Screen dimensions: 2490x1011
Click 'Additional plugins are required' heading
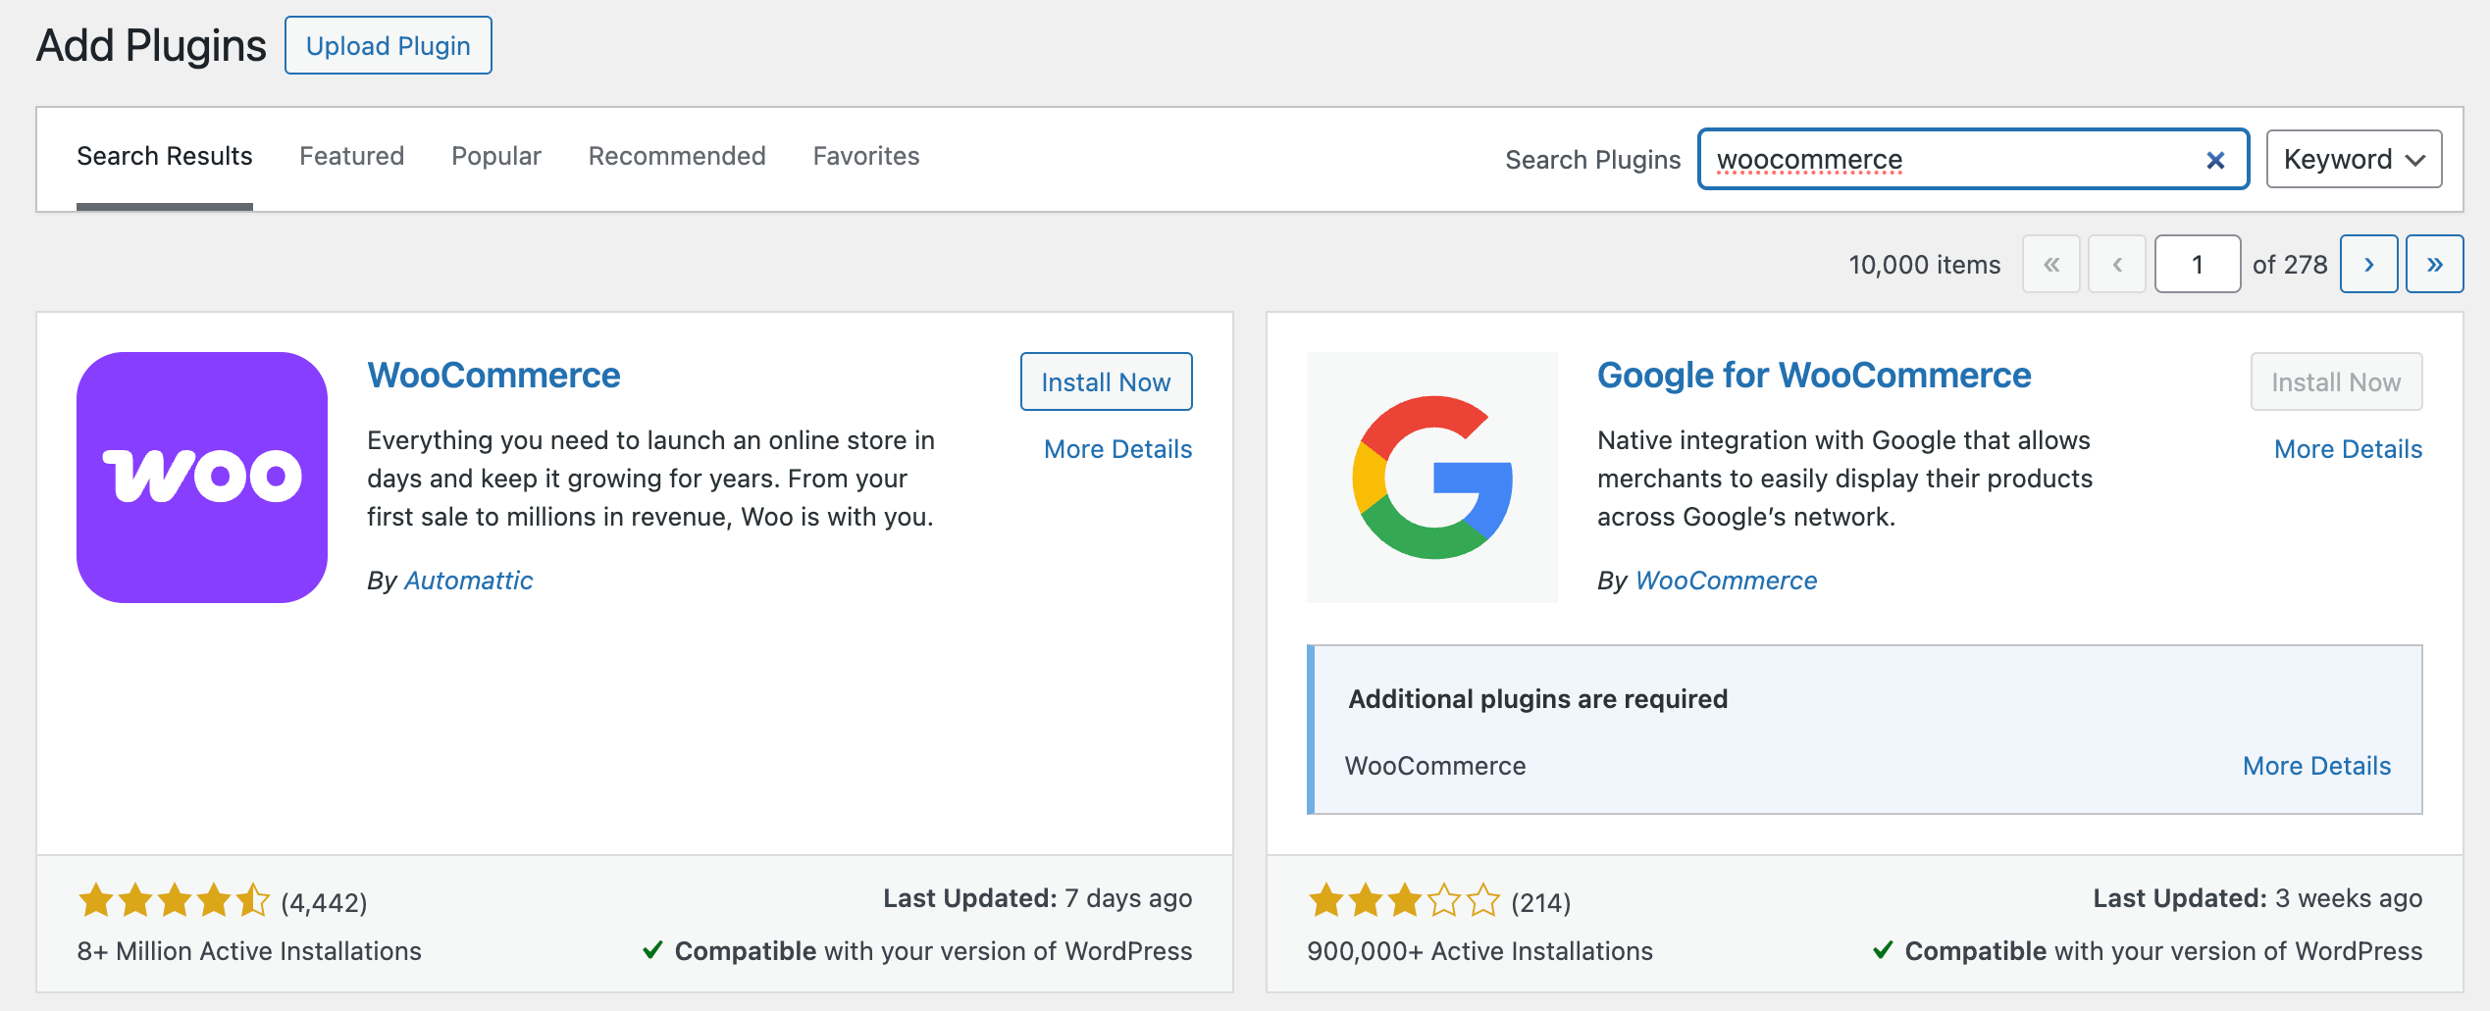pos(1537,699)
